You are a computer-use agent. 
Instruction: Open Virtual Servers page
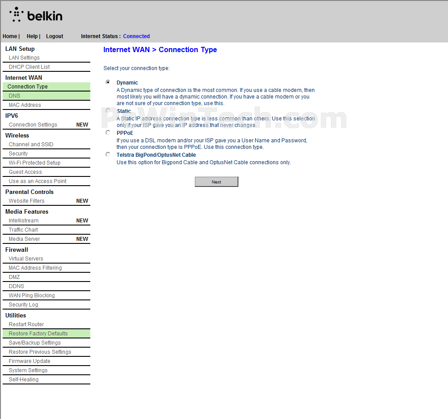(26, 259)
